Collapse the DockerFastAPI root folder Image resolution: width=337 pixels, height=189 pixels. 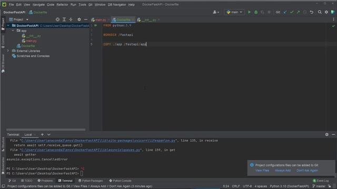(8, 26)
